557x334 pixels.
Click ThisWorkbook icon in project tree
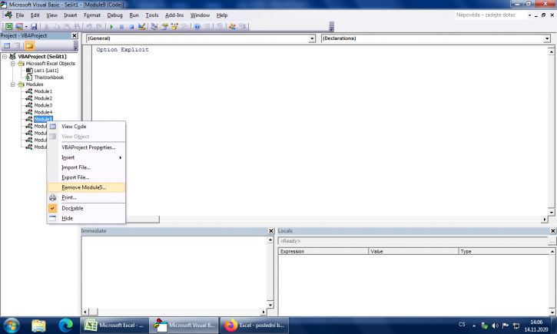pos(29,78)
